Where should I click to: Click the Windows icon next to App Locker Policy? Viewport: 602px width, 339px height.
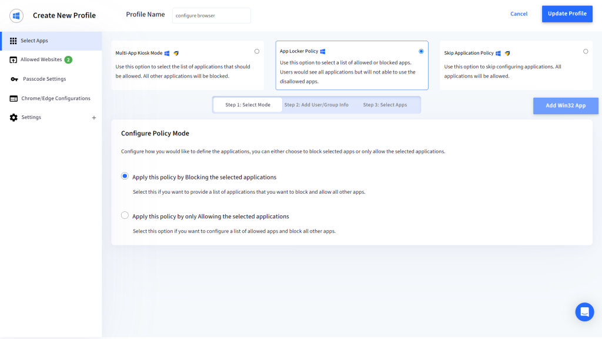pos(323,52)
